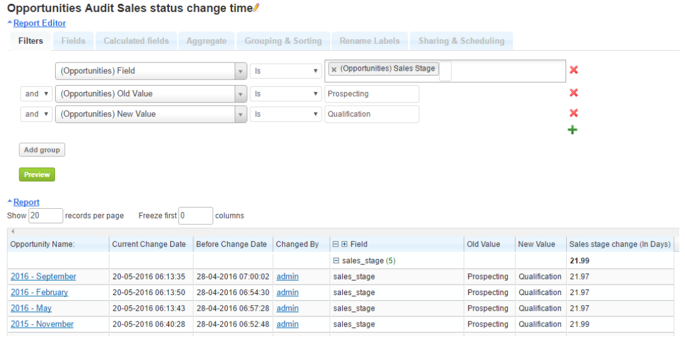This screenshot has height=342, width=685.
Task: Expand all groups with Field plus icon
Action: coord(344,244)
